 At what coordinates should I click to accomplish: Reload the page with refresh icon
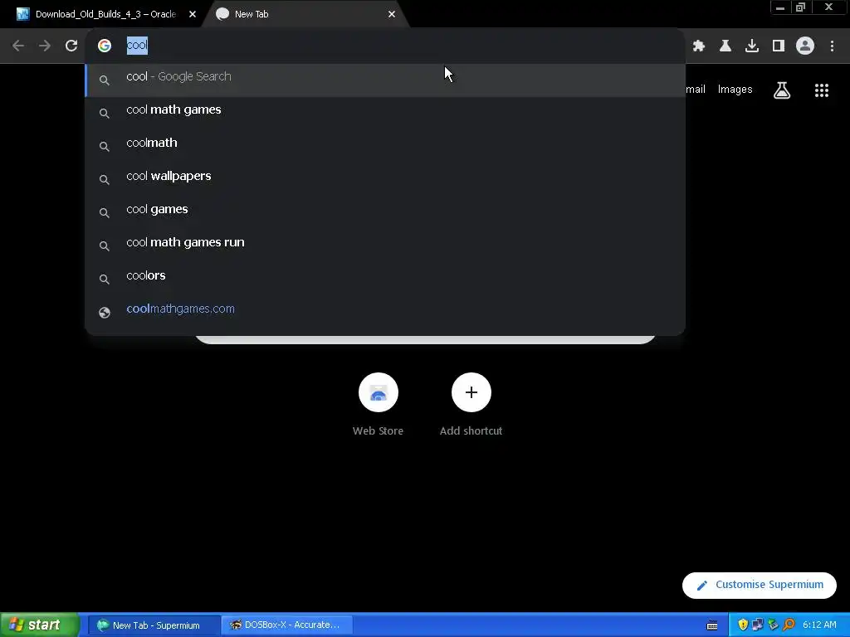(x=71, y=46)
